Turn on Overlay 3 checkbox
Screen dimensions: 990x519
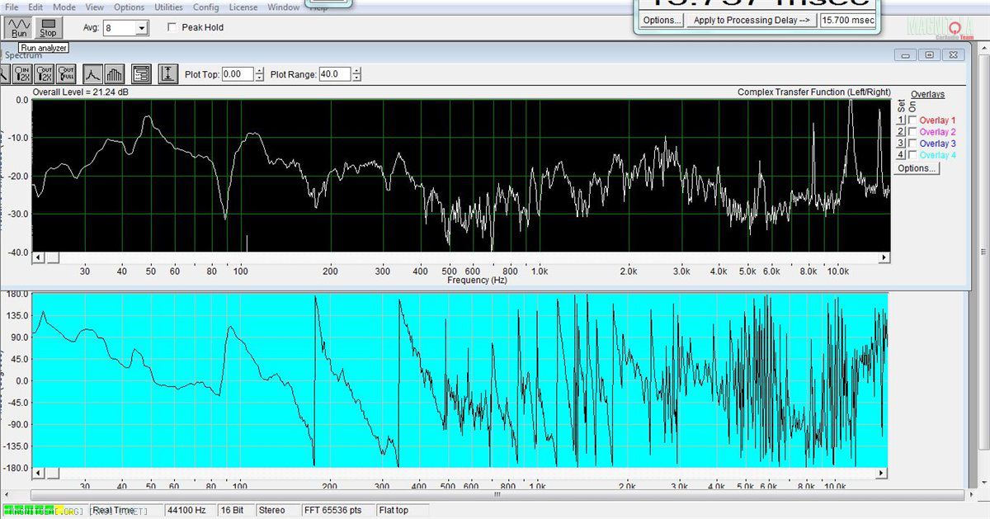(912, 144)
